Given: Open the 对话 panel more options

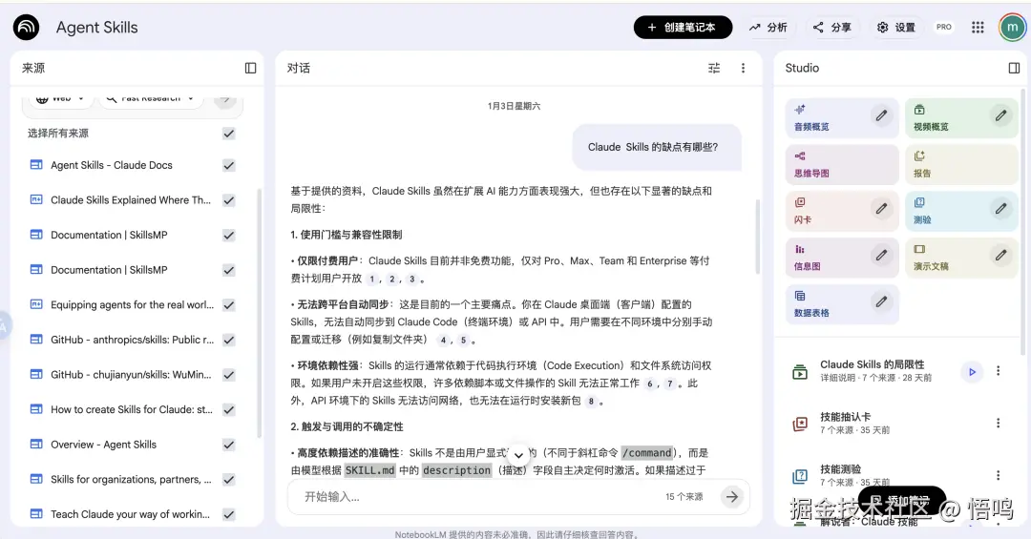Looking at the screenshot, I should coord(743,69).
